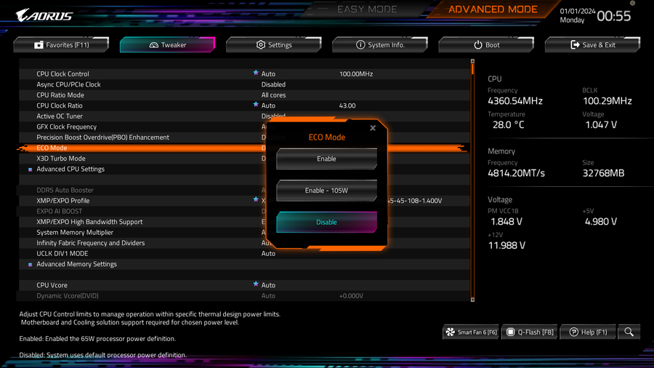Open Save & Exit tab
The image size is (654, 368).
coord(593,44)
